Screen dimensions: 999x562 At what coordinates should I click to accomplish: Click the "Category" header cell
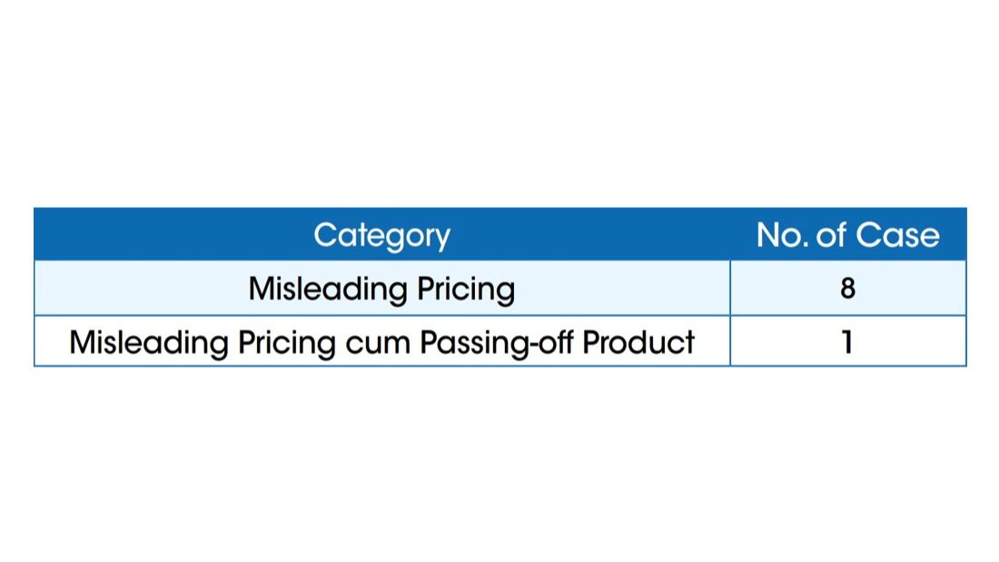(381, 235)
